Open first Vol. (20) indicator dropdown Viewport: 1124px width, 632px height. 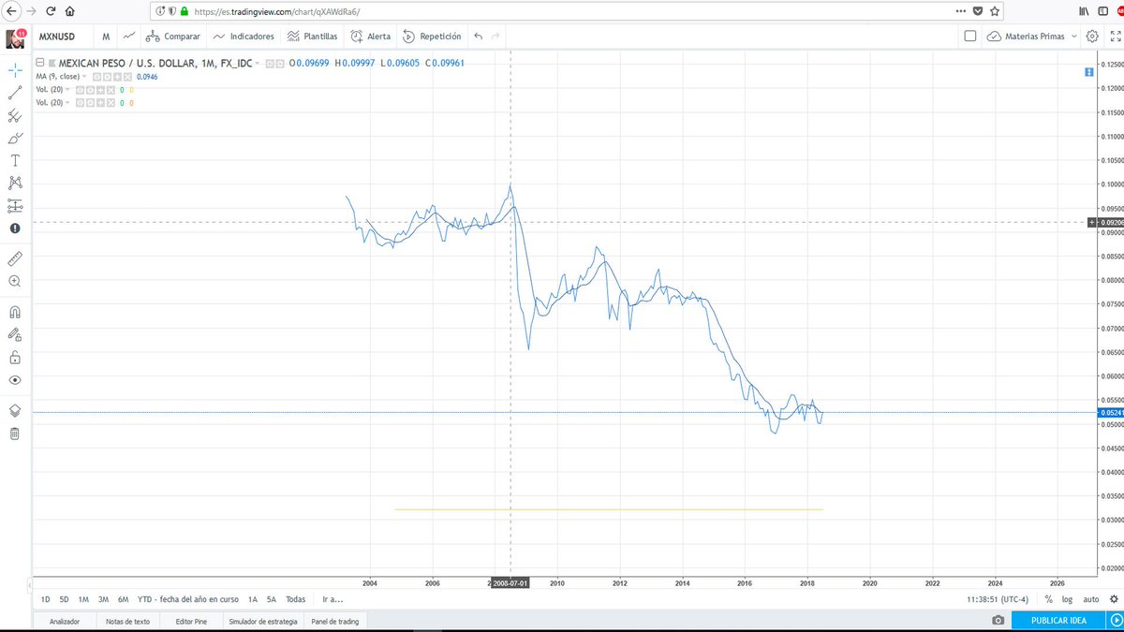tap(67, 90)
